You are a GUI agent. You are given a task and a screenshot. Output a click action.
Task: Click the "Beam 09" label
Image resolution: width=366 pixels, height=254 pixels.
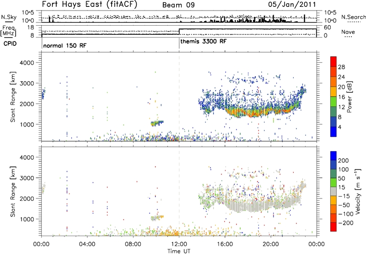pos(178,5)
